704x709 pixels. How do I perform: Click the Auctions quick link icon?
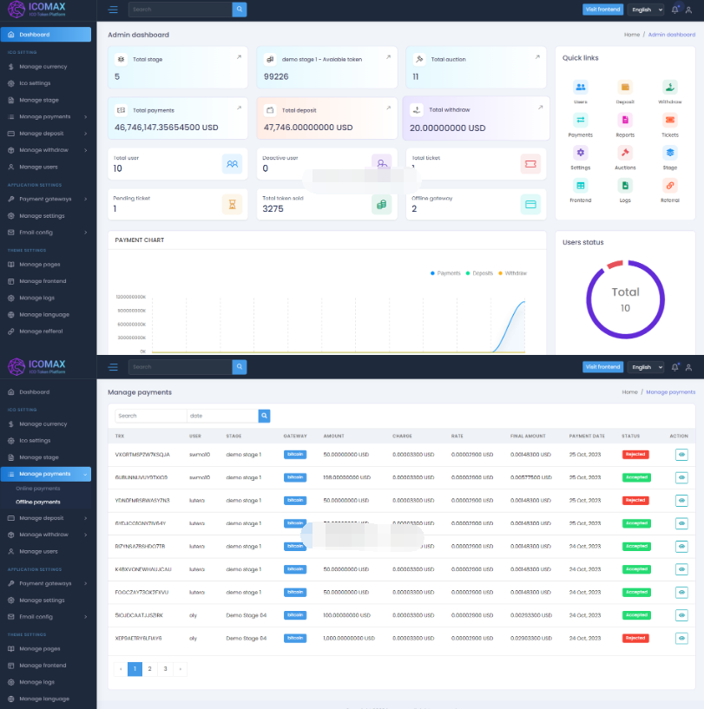[625, 153]
